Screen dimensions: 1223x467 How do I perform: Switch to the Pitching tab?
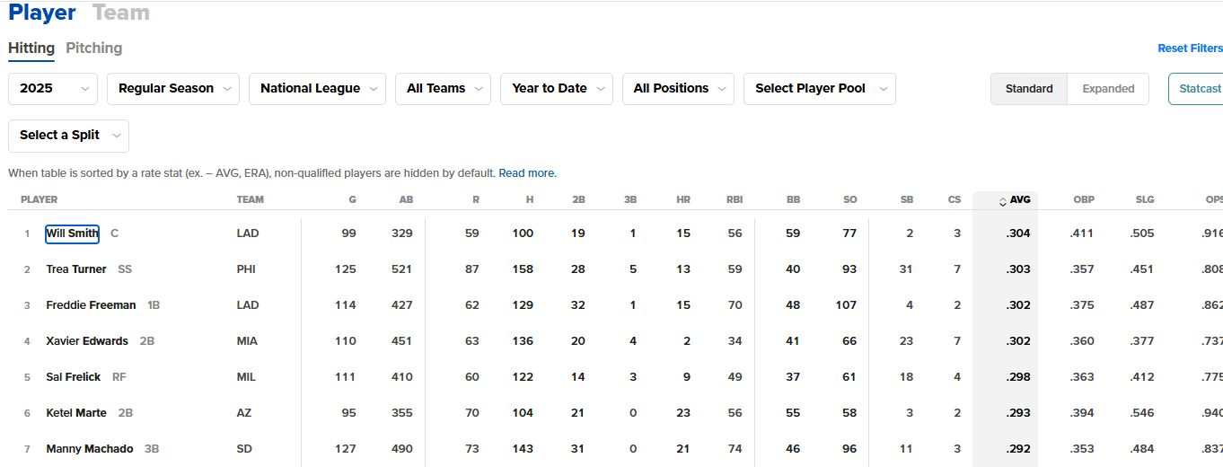click(x=94, y=48)
